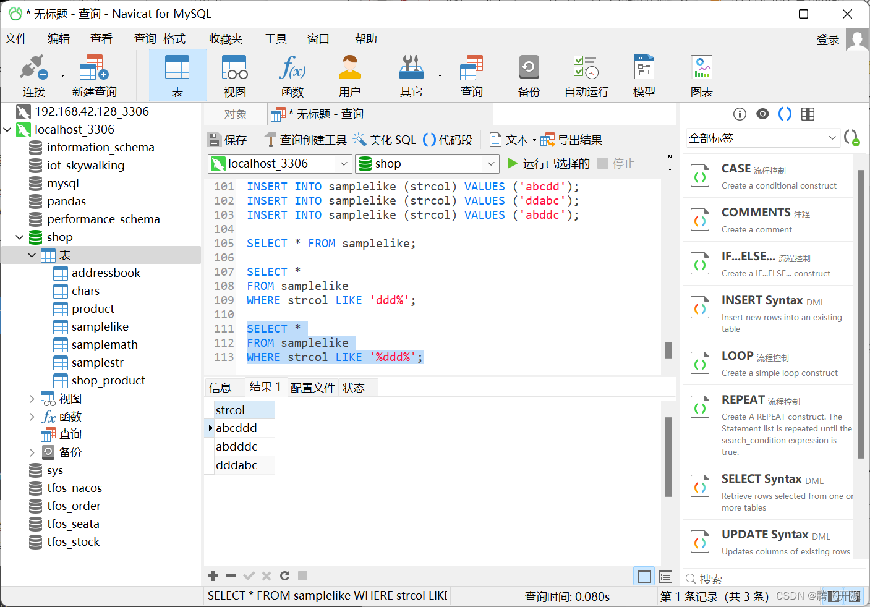Open the Text (文本) dropdown

coord(513,140)
